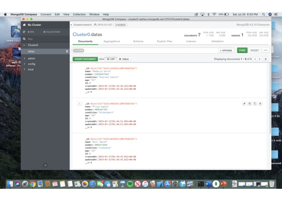Open the Indexes tab
This screenshot has width=282, height=201.
pyautogui.click(x=191, y=41)
